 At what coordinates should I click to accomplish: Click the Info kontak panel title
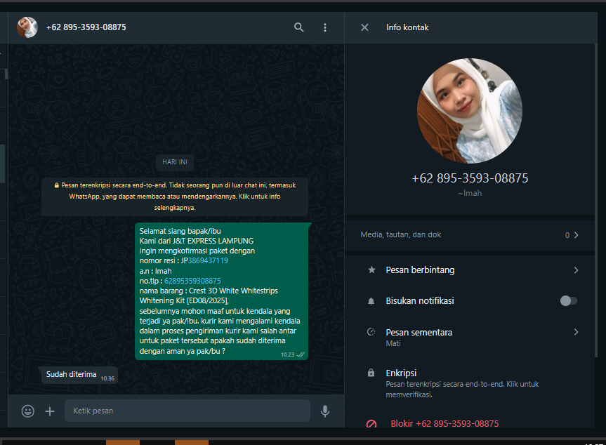(x=407, y=27)
